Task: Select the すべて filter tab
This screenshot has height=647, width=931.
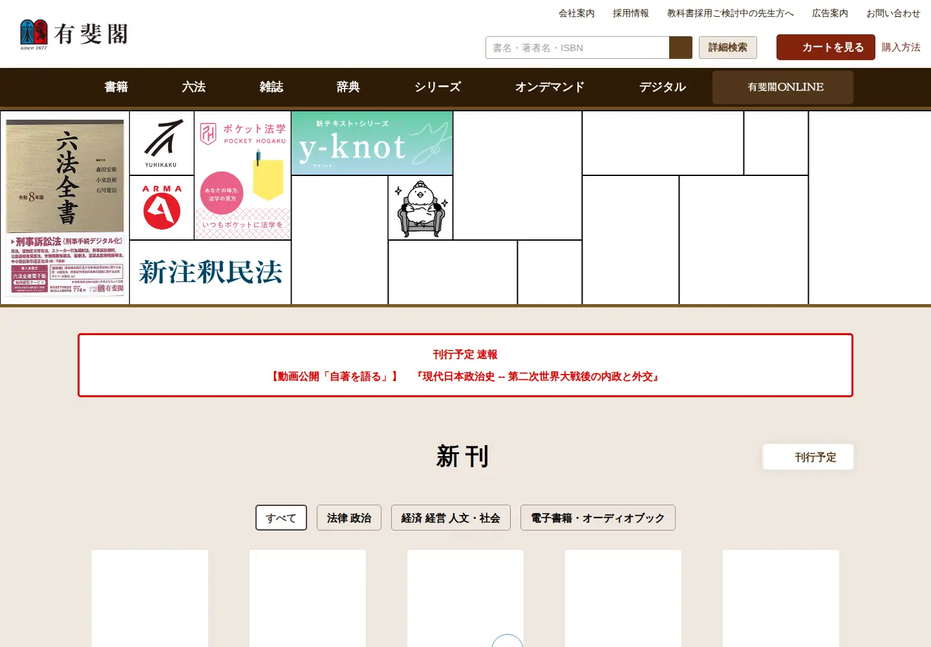Action: [x=281, y=518]
